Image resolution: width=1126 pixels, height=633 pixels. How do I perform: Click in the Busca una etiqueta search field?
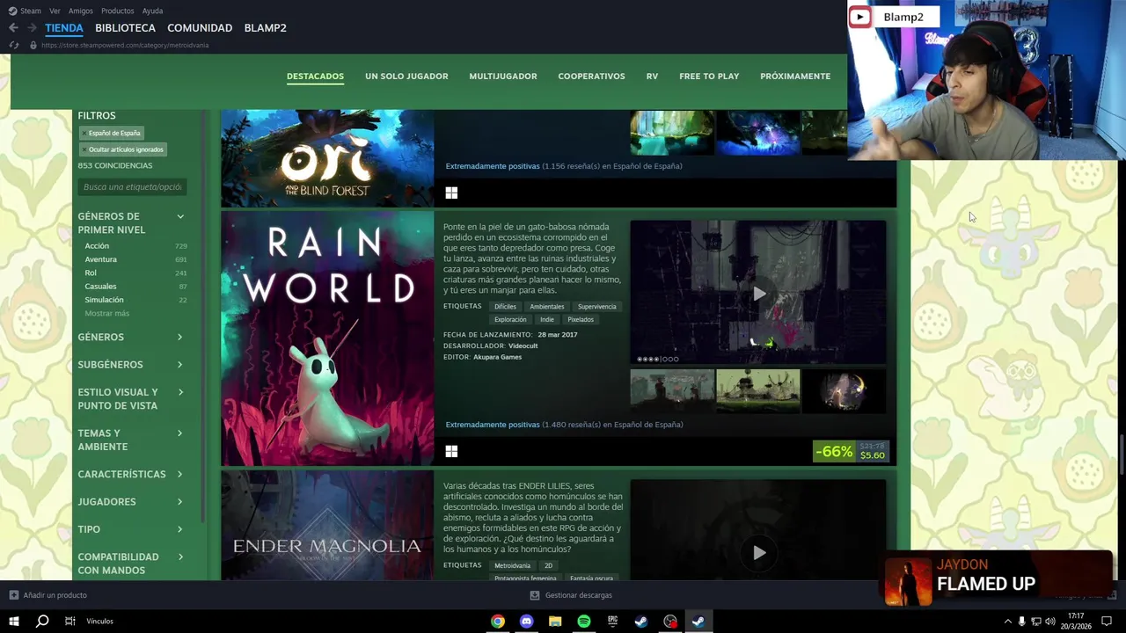point(132,187)
